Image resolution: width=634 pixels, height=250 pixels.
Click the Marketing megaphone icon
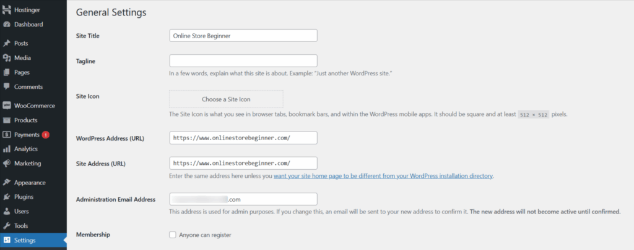point(7,164)
